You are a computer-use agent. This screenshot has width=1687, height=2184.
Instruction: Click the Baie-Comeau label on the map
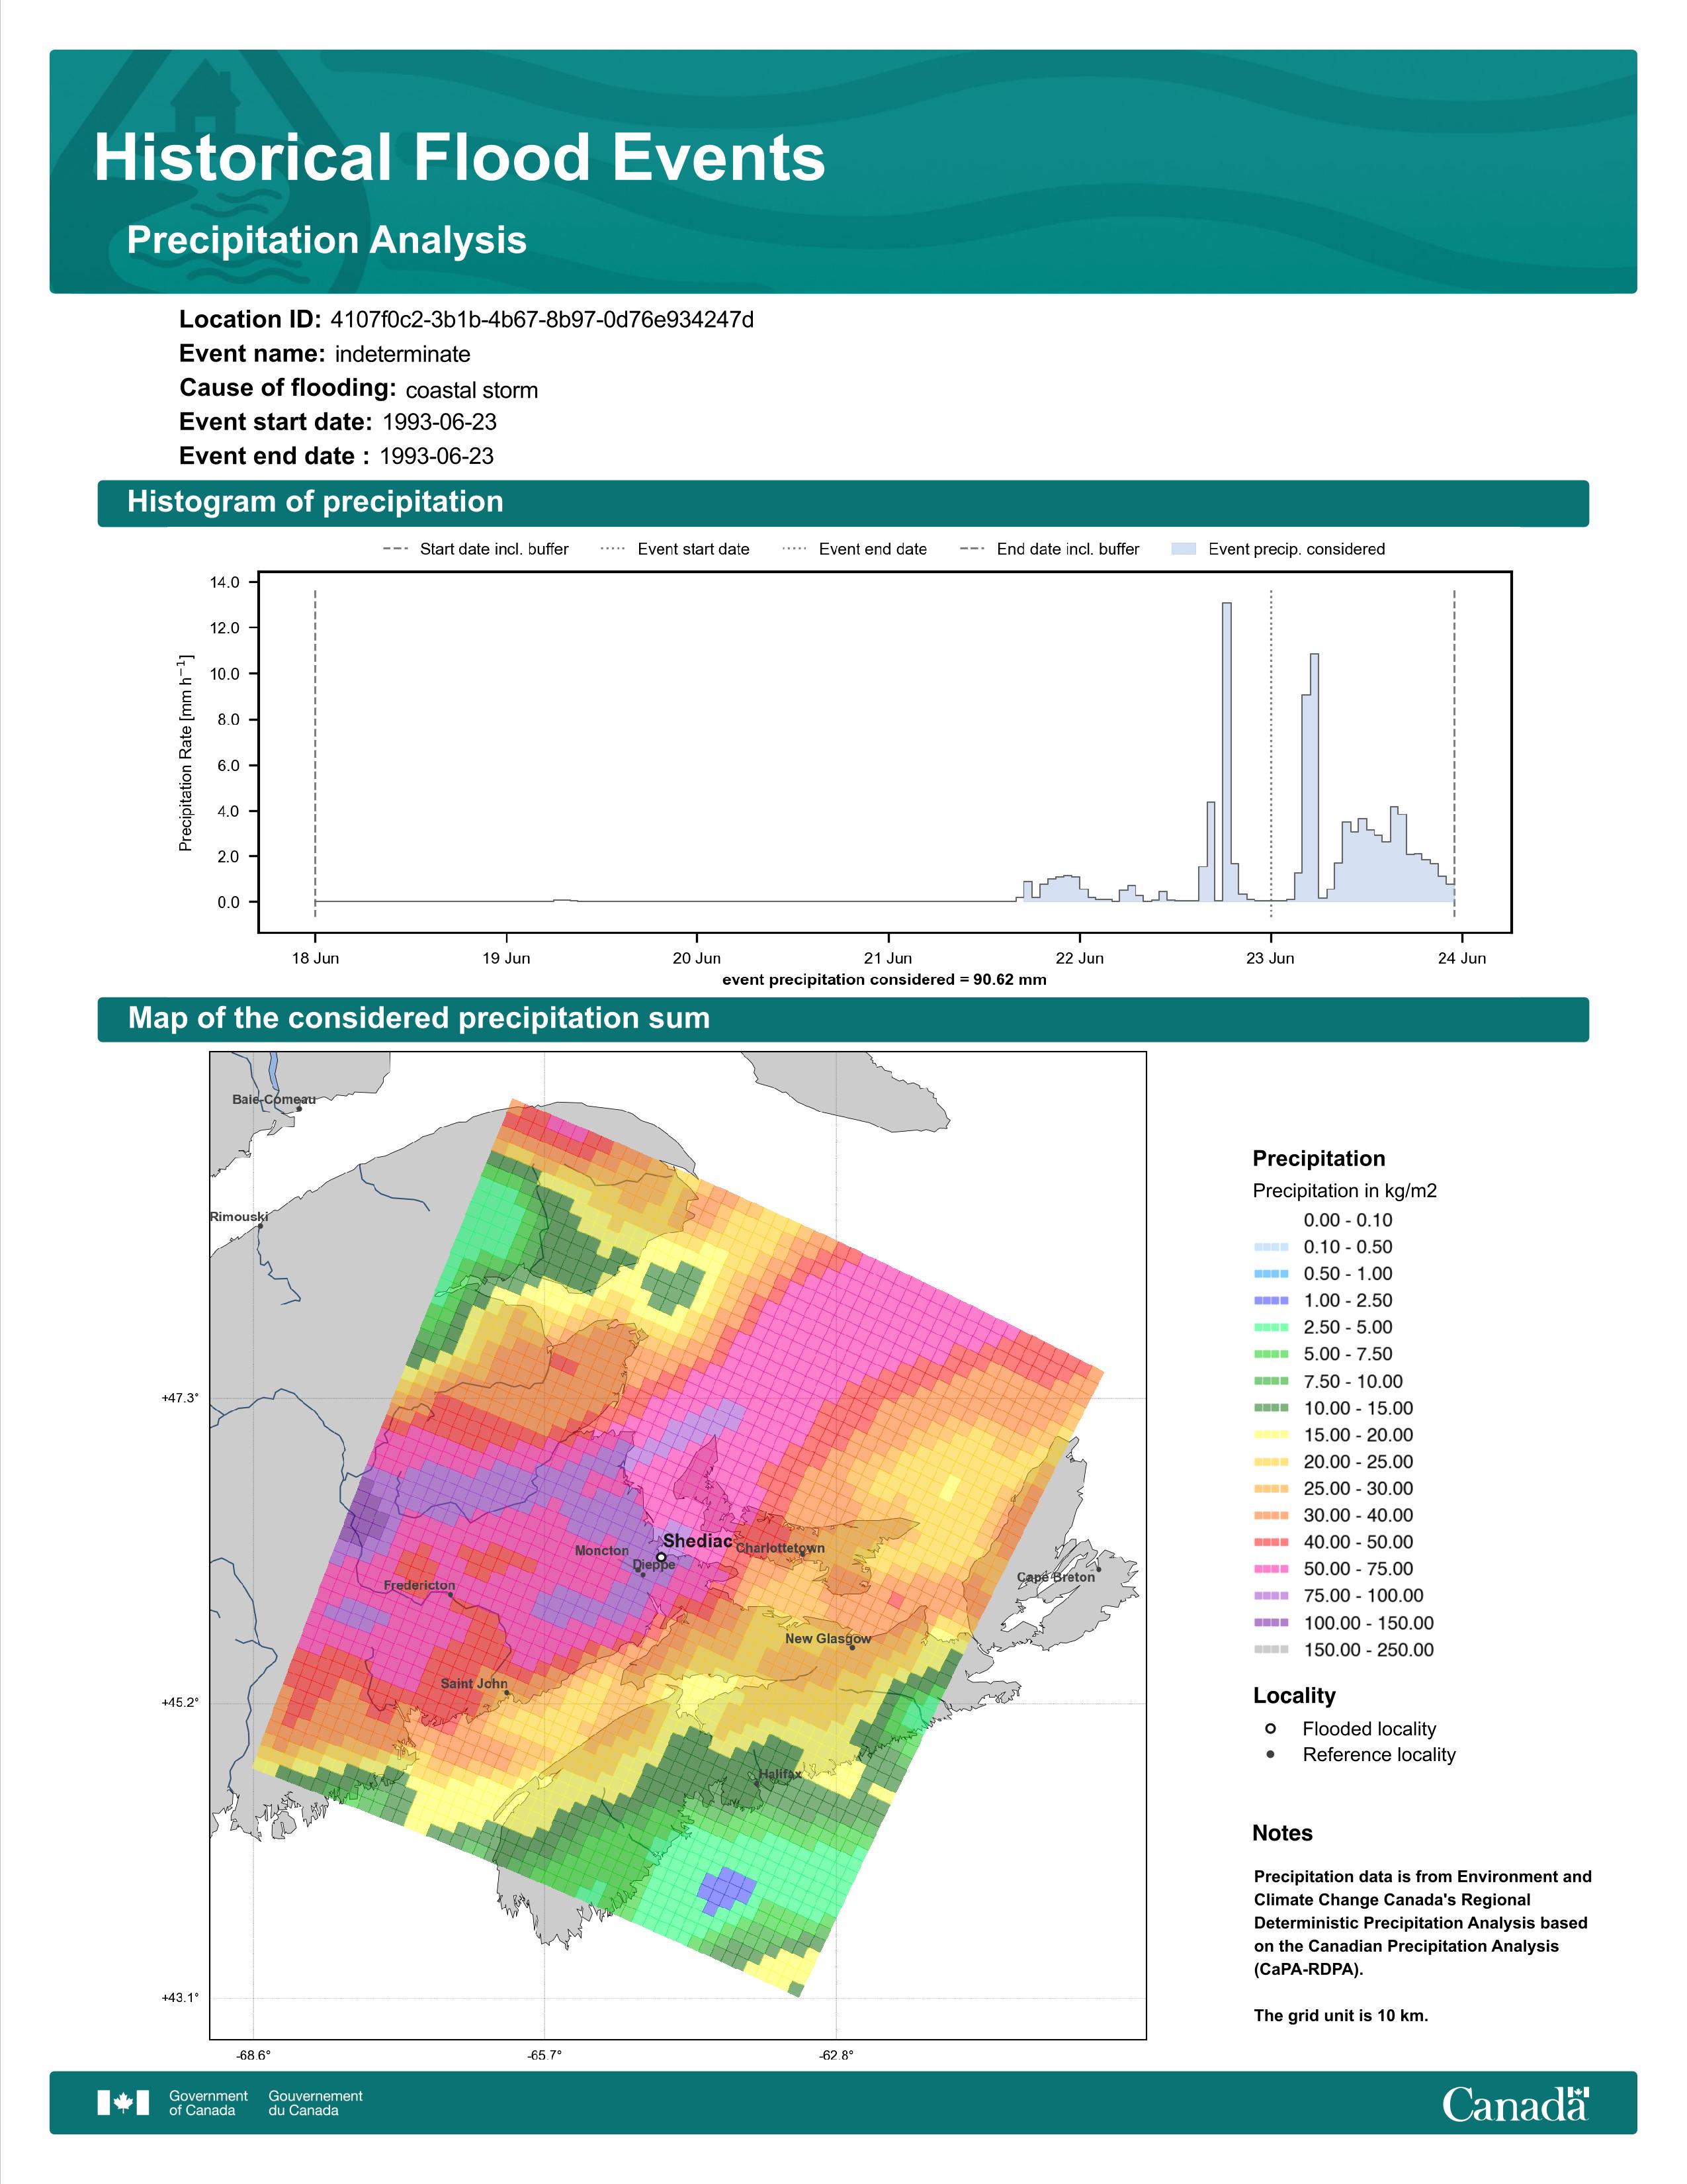274,1100
